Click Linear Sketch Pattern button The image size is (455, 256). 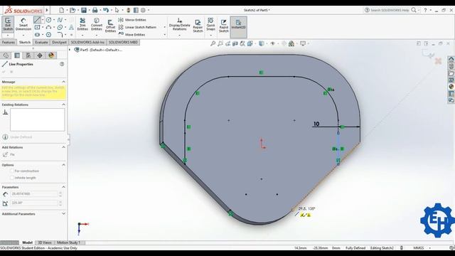click(x=137, y=27)
